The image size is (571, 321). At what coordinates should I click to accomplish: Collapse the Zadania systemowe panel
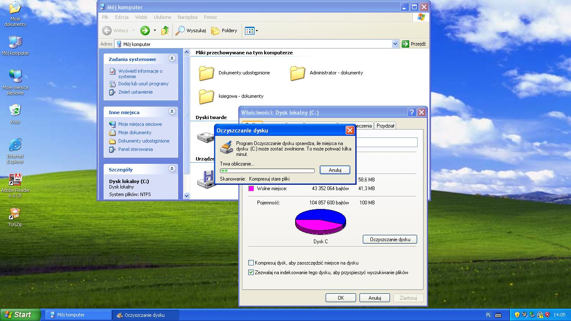172,59
